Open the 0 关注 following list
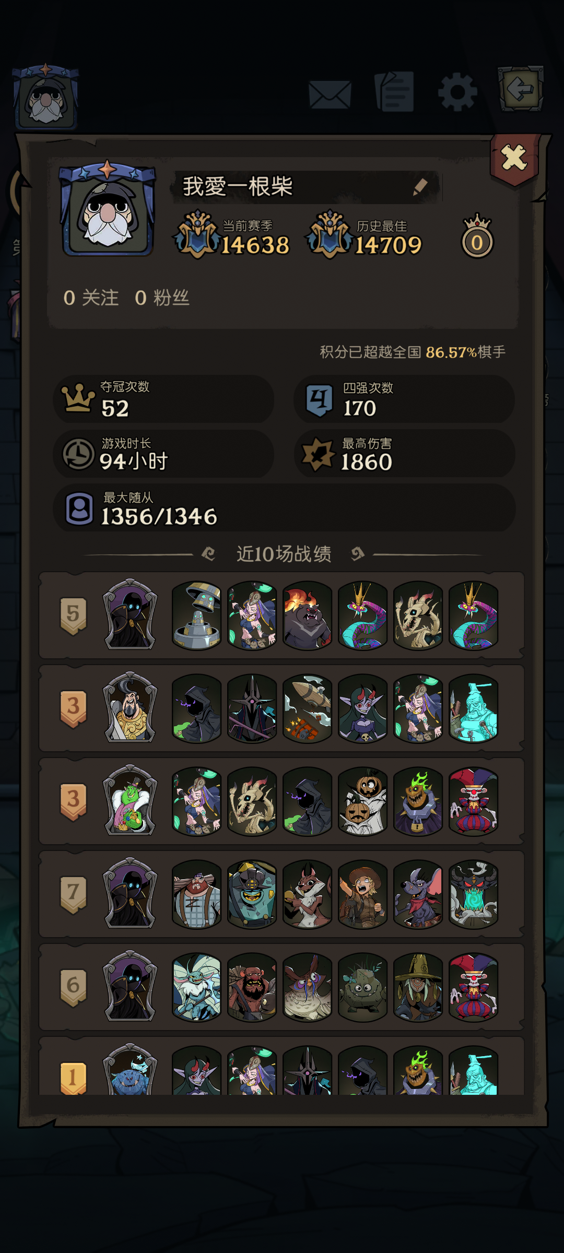564x1253 pixels. [x=91, y=298]
